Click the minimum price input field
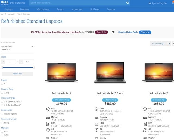This screenshot has width=174, height=139. point(11,62)
